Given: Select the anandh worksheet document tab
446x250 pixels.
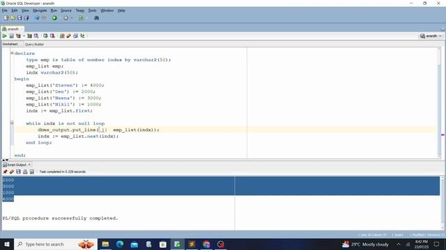Looking at the screenshot, I should coord(13,29).
